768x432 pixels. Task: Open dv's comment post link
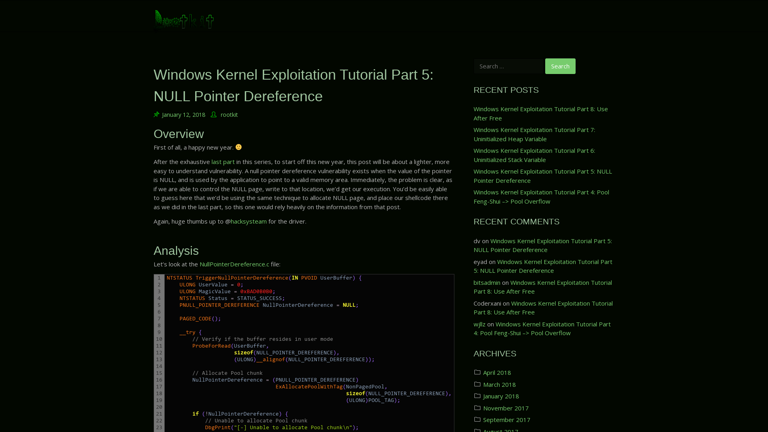(543, 245)
